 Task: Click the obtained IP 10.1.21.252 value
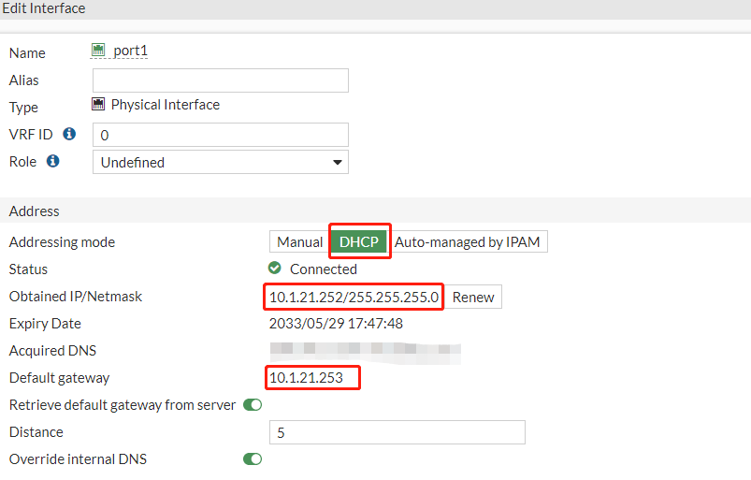(x=354, y=297)
